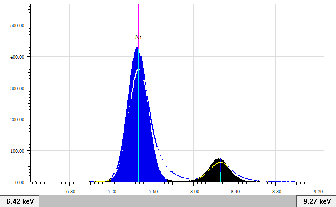
Task: Click the 6.80 x-axis label
Action: pos(71,192)
